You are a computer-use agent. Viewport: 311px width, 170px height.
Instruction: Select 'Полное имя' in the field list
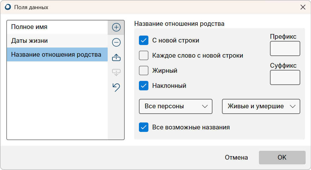pyautogui.click(x=57, y=27)
